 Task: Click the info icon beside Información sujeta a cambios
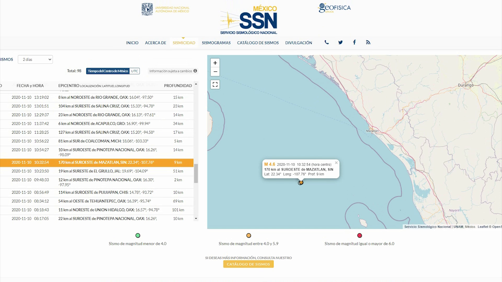195,71
